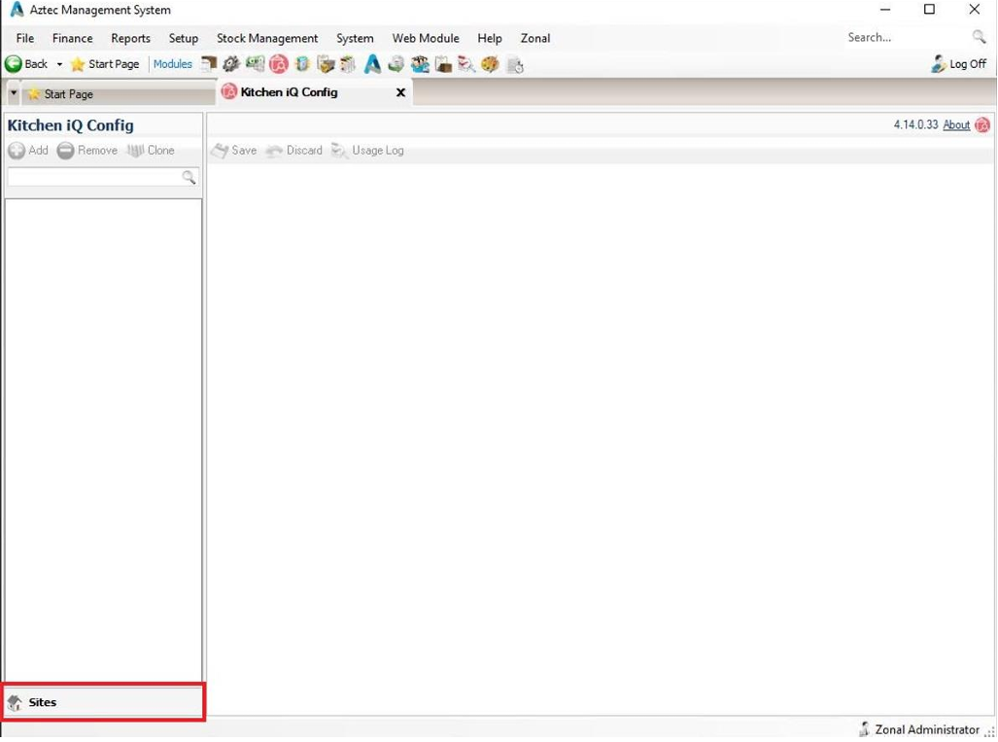Image resolution: width=998 pixels, height=742 pixels.
Task: Close the Kitchen iQ Config tab
Action: coord(400,92)
